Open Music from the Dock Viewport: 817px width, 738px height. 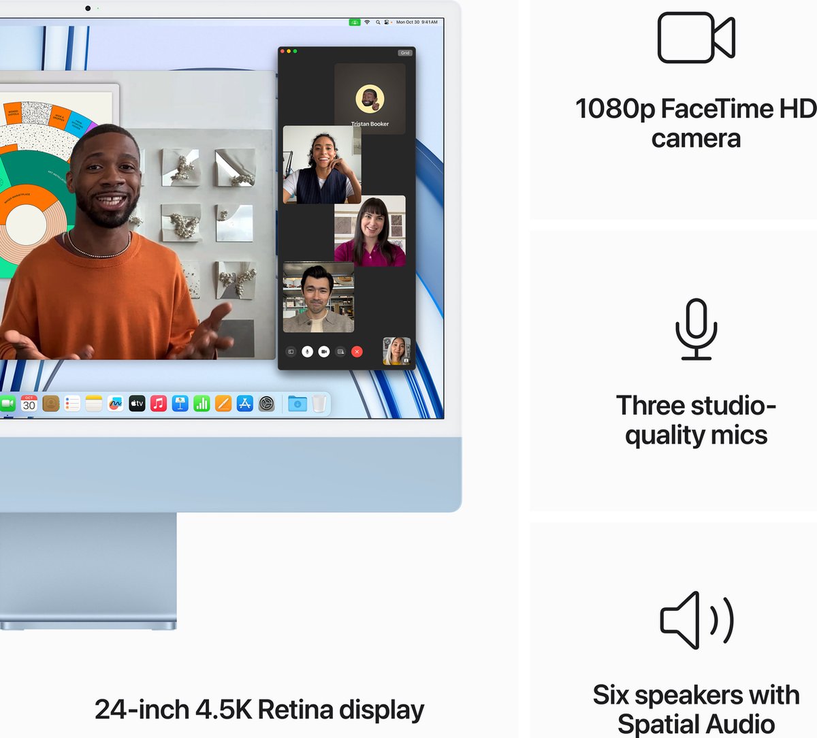tap(157, 403)
